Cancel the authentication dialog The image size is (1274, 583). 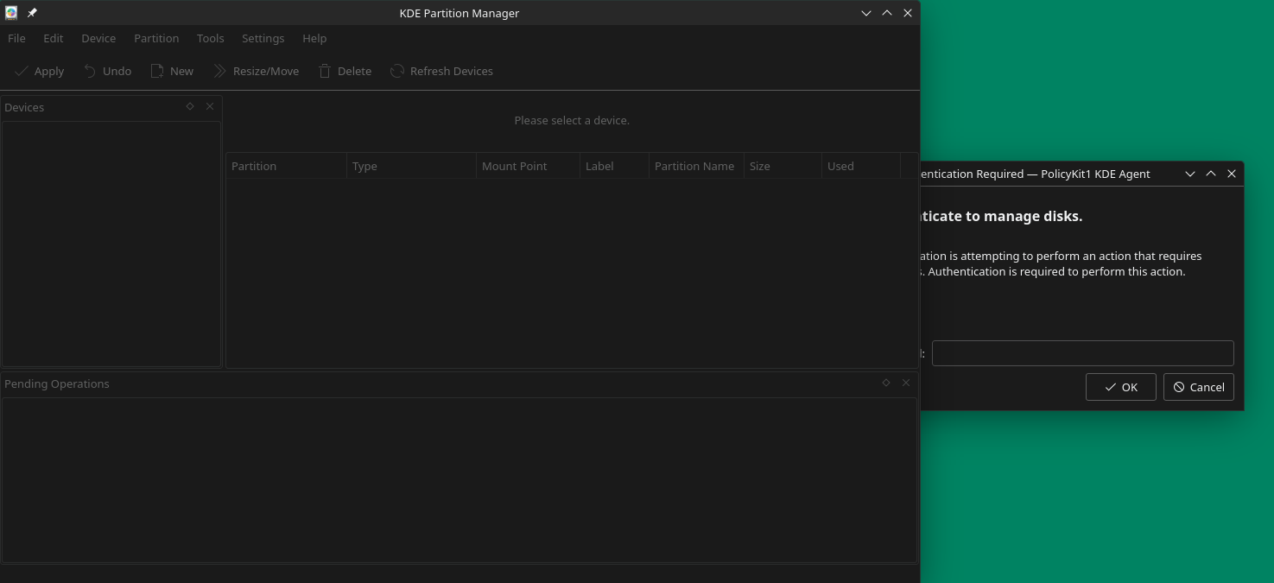[x=1198, y=387]
